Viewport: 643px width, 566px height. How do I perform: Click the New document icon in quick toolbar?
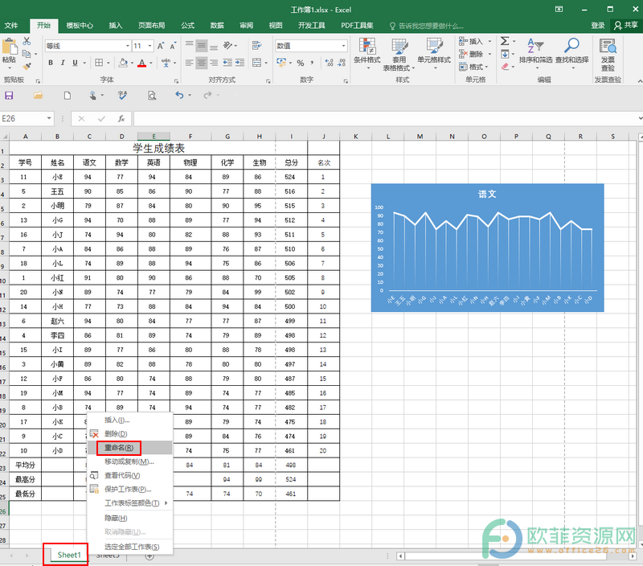point(68,96)
